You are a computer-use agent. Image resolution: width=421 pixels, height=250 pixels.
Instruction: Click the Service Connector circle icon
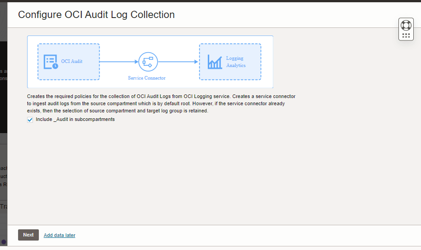[148, 62]
